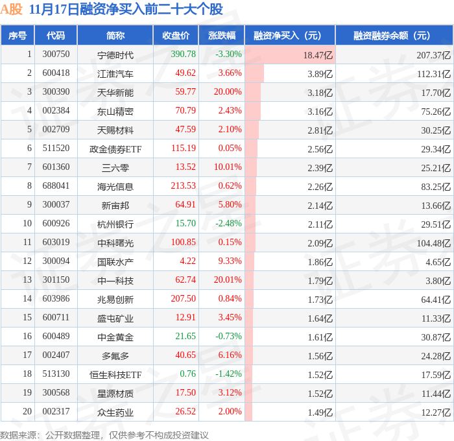The image size is (454, 441).
Task: Click the 1.49亿 net purchase value
Action: (320, 412)
